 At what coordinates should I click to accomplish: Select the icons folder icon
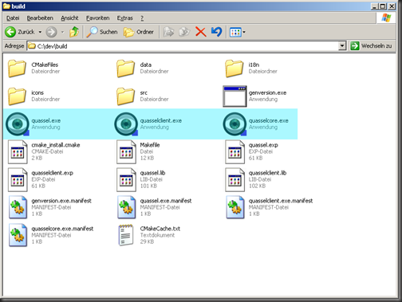(x=17, y=96)
